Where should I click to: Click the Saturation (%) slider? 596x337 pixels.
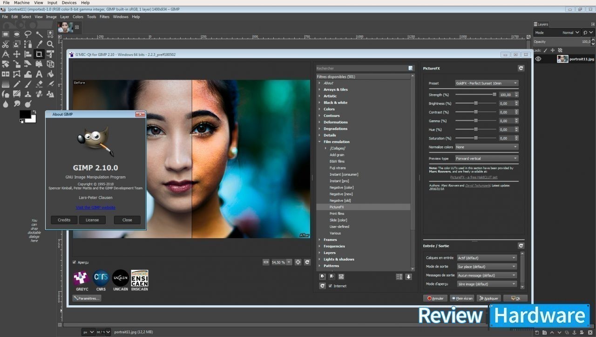[476, 138]
